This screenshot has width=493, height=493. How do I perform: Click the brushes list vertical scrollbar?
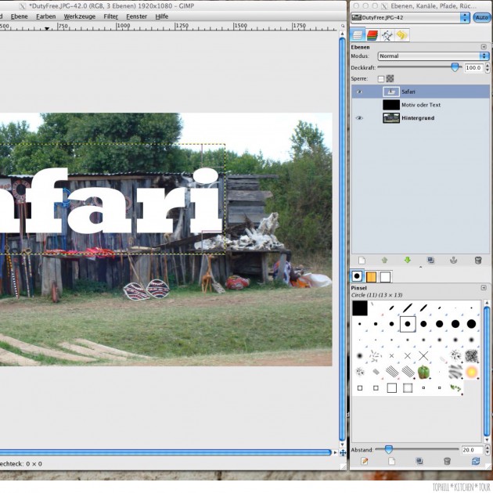[487, 372]
